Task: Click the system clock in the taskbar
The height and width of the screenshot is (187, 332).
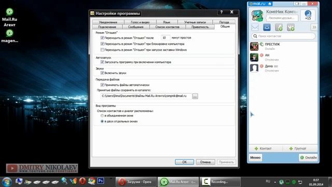Action: pyautogui.click(x=316, y=182)
